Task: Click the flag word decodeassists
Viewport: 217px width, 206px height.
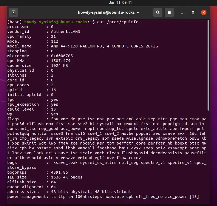Action: pyautogui.click(x=166, y=153)
